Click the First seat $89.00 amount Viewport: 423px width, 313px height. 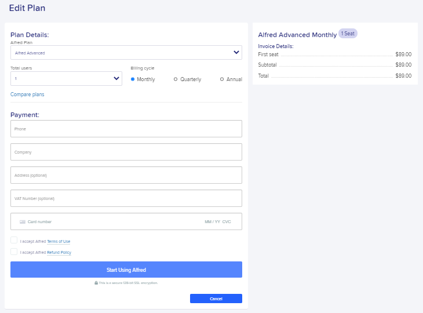click(x=403, y=54)
